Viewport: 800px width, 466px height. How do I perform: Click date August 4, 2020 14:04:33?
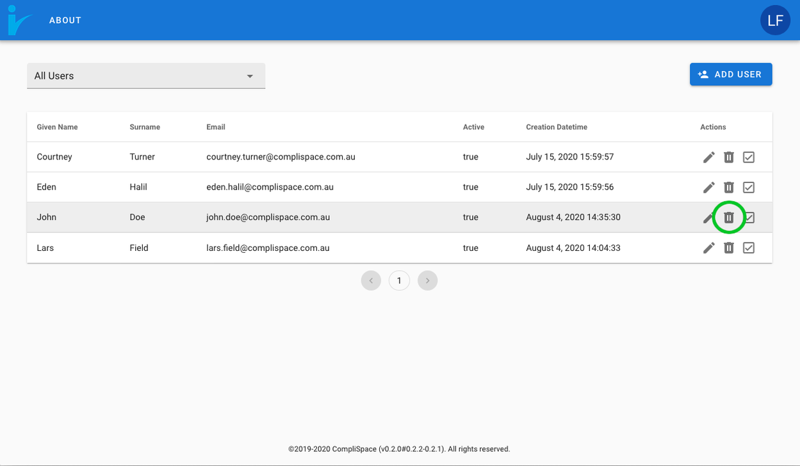[573, 248]
